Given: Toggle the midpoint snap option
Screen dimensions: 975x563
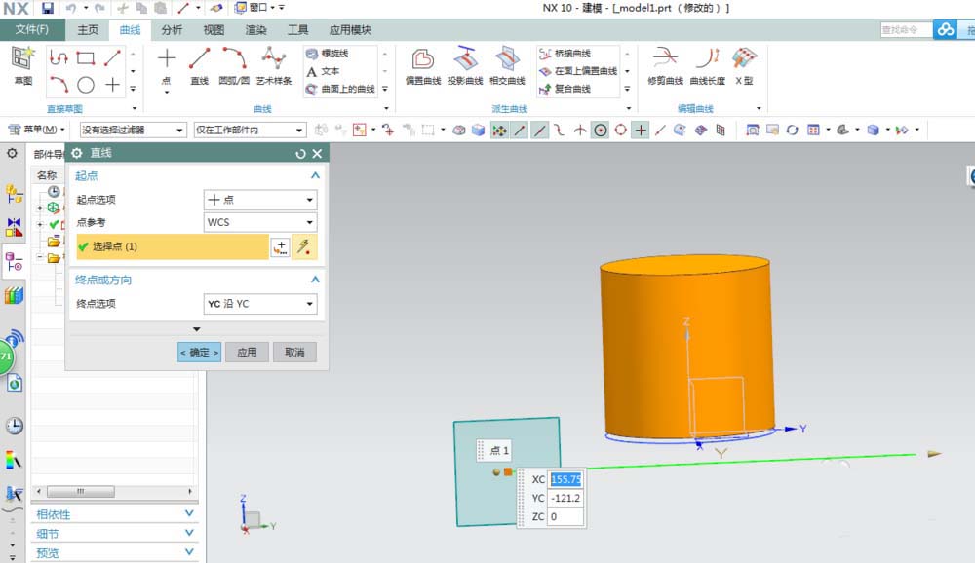Looking at the screenshot, I should point(540,130).
